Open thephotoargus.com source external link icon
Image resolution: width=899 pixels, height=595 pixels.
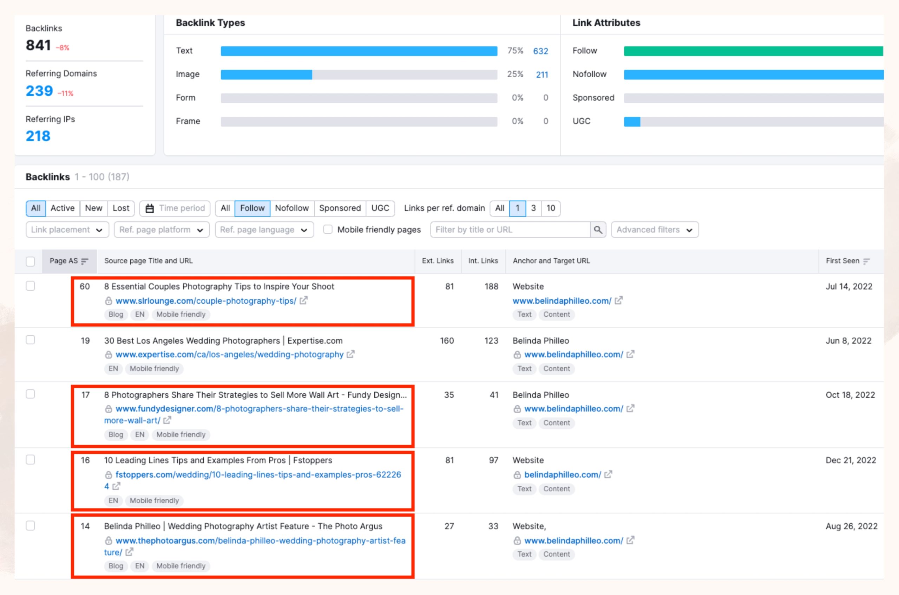click(x=129, y=552)
